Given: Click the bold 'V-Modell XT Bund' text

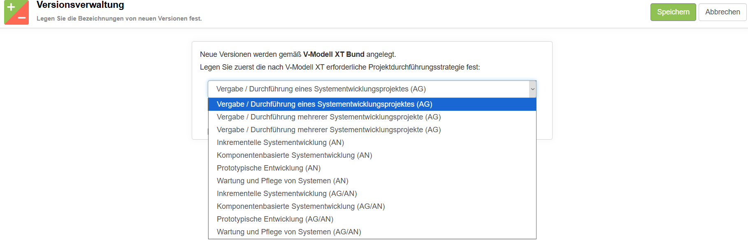Looking at the screenshot, I should click(x=334, y=54).
